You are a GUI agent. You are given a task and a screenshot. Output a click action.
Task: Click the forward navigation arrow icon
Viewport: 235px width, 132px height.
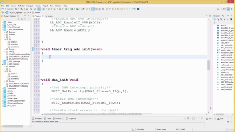(x=127, y=9)
